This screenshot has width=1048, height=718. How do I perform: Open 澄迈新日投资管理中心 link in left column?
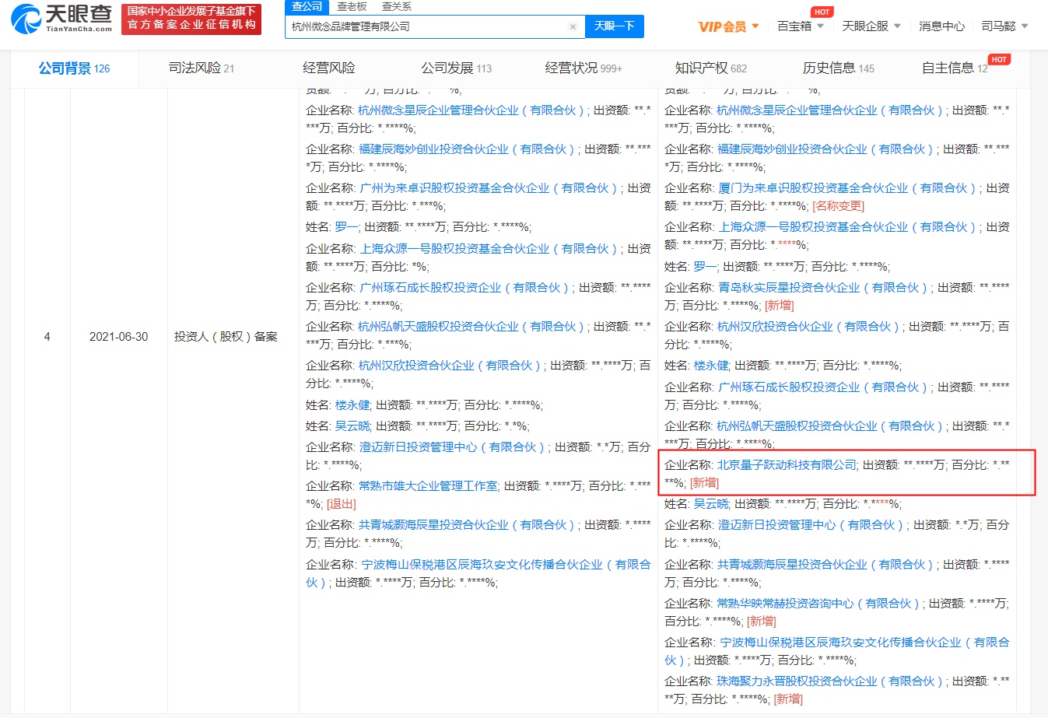(x=453, y=447)
